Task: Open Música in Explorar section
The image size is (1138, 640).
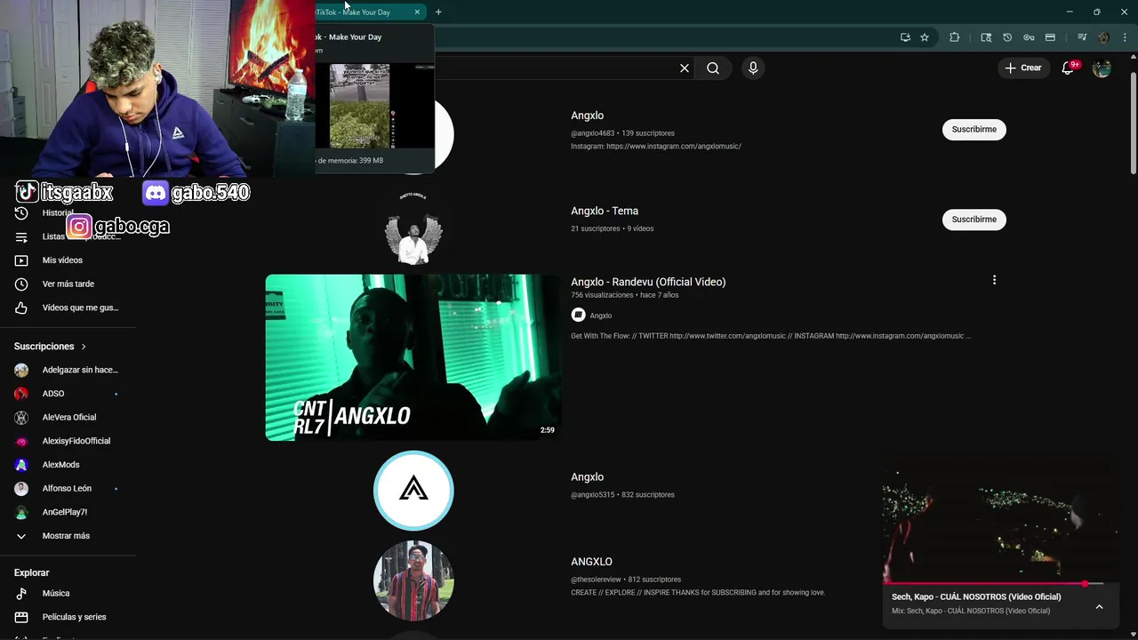Action: (x=56, y=593)
